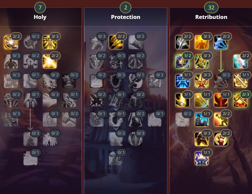Select Holy's golden hammer talent showing 3/3
Viewport: 252px width, 194px height.
[50, 42]
